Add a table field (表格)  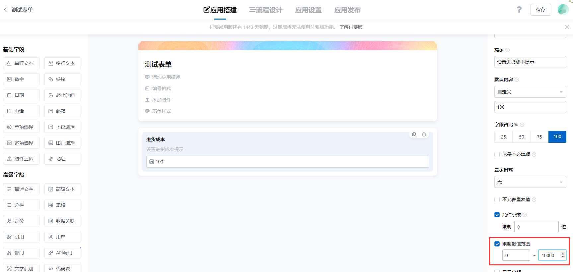coord(63,205)
